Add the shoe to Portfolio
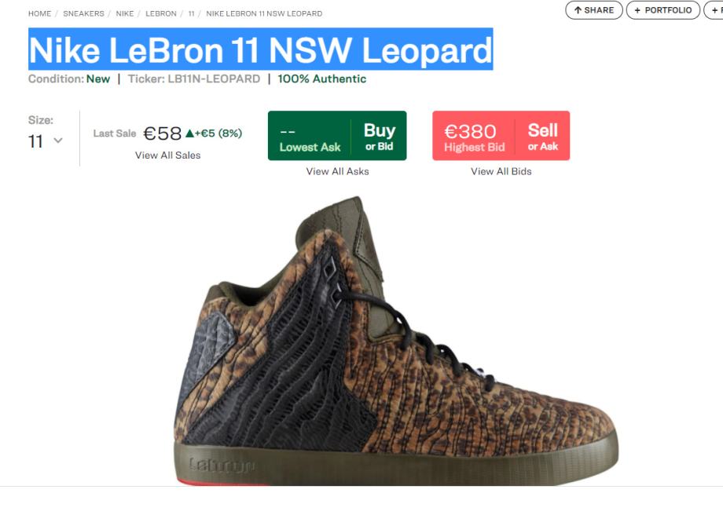 coord(663,10)
